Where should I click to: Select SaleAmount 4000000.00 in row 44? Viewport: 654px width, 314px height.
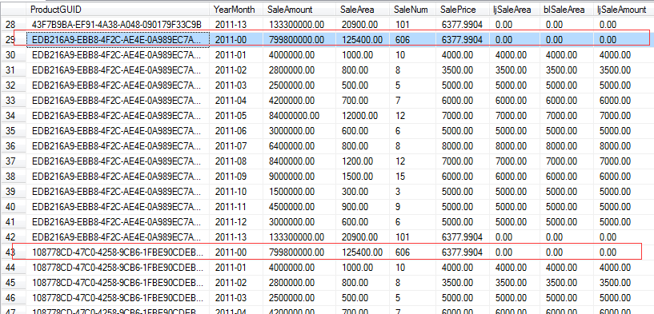pyautogui.click(x=299, y=268)
